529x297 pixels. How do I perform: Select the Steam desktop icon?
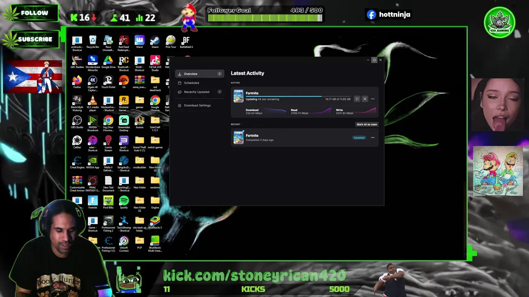[155, 42]
